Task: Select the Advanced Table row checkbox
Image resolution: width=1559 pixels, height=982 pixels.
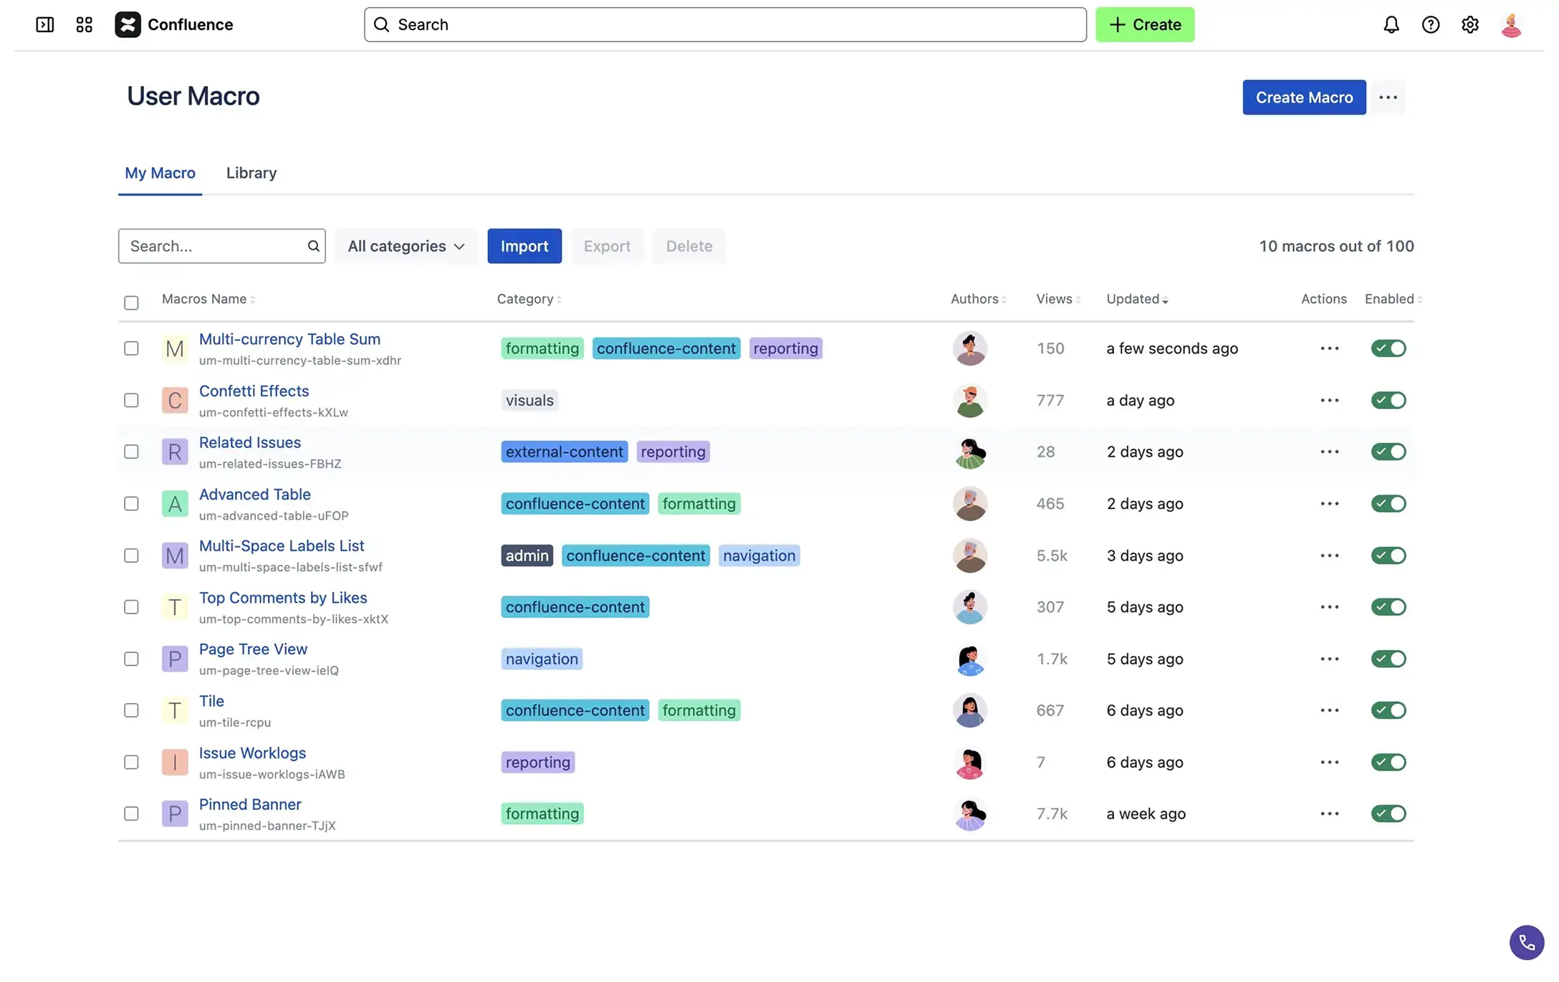Action: pyautogui.click(x=131, y=503)
